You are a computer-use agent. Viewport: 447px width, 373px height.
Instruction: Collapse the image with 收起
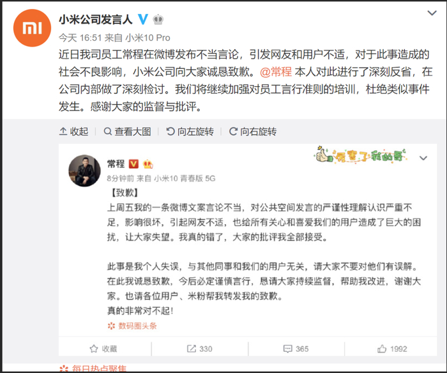pyautogui.click(x=74, y=132)
